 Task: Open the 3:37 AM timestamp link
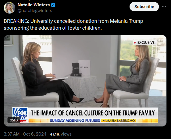pos(12,134)
